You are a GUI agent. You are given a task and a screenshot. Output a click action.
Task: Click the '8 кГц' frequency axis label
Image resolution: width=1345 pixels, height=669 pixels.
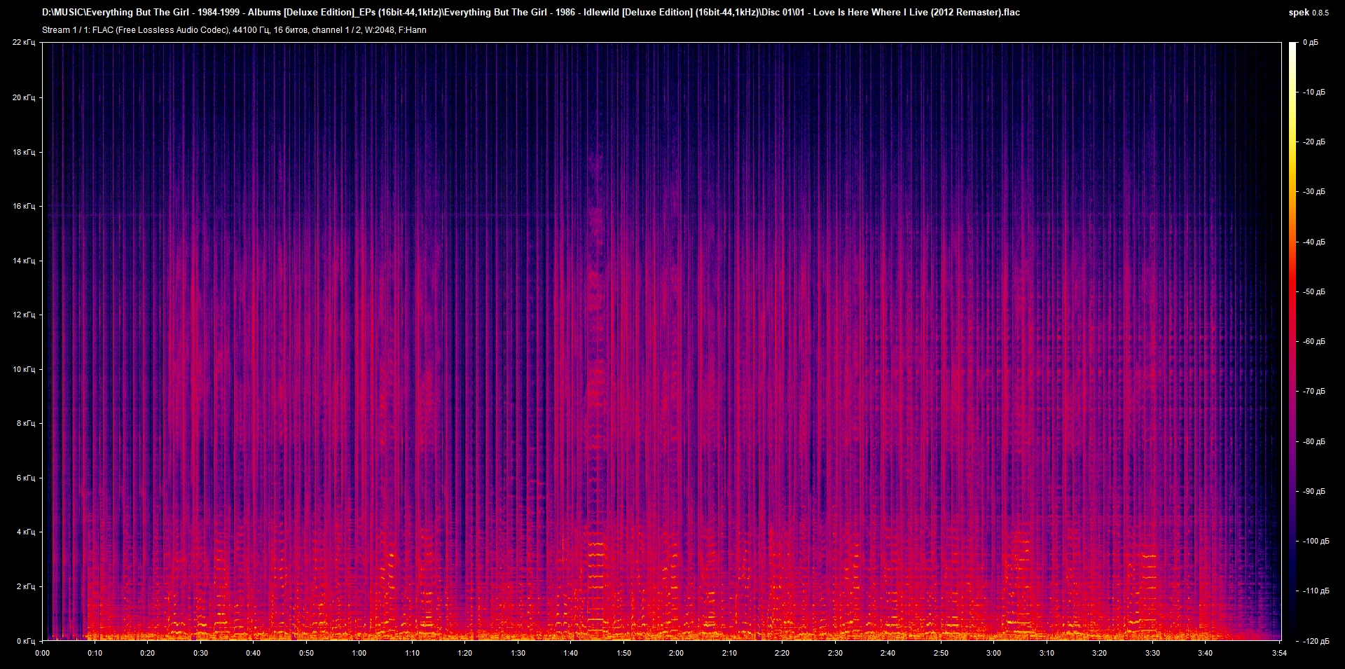click(26, 423)
